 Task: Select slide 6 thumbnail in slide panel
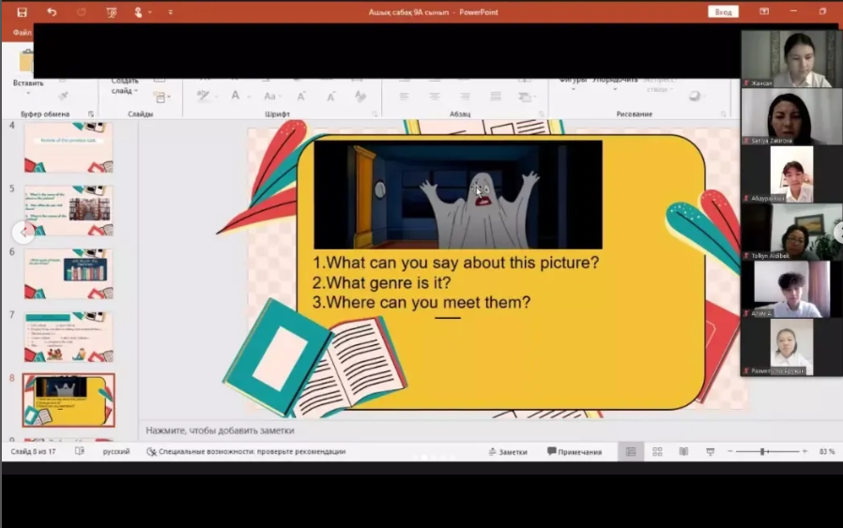69,272
